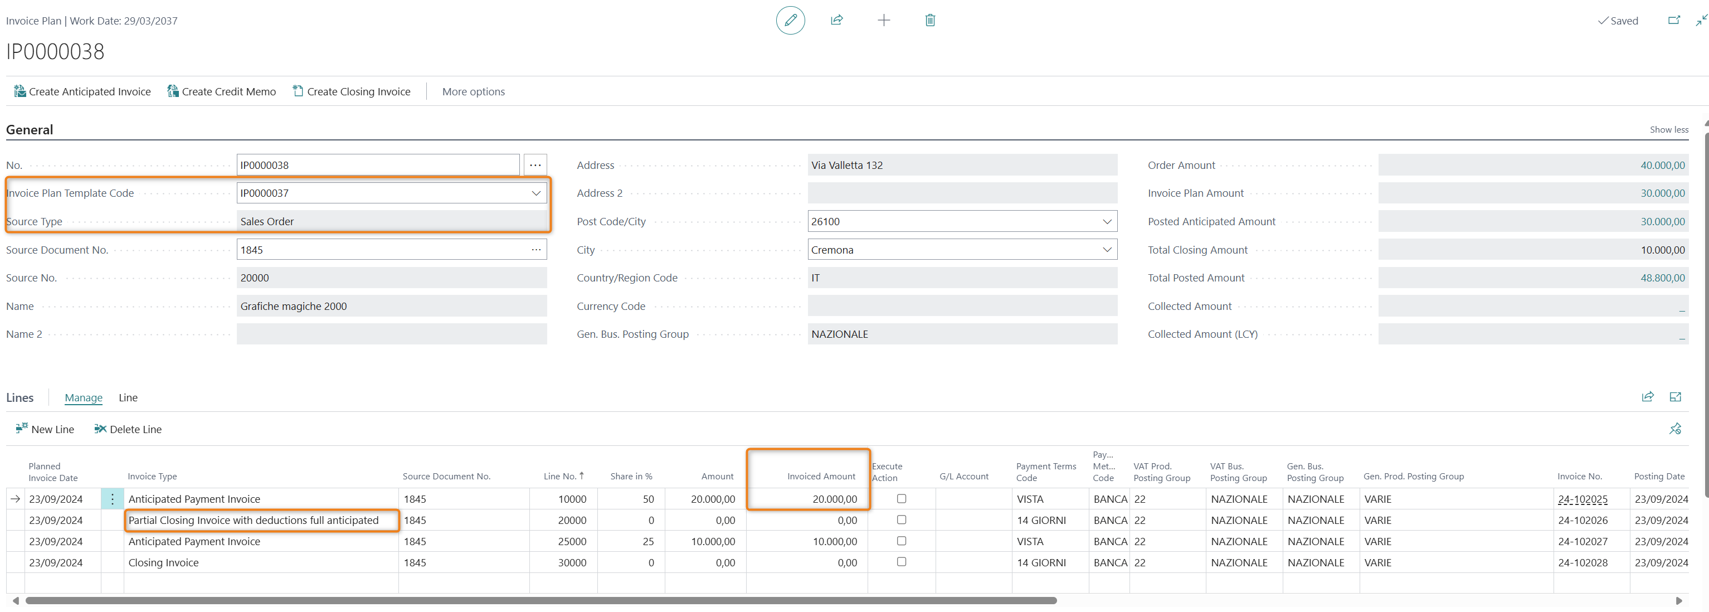Click the share icon at top

click(x=836, y=21)
